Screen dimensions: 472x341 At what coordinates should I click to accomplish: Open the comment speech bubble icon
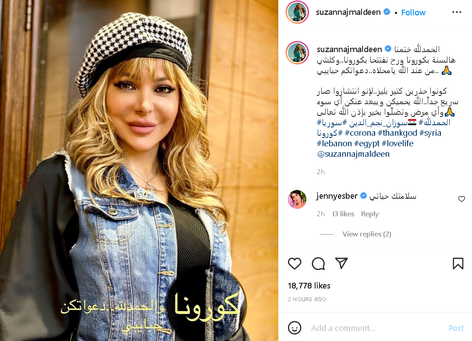pyautogui.click(x=318, y=264)
